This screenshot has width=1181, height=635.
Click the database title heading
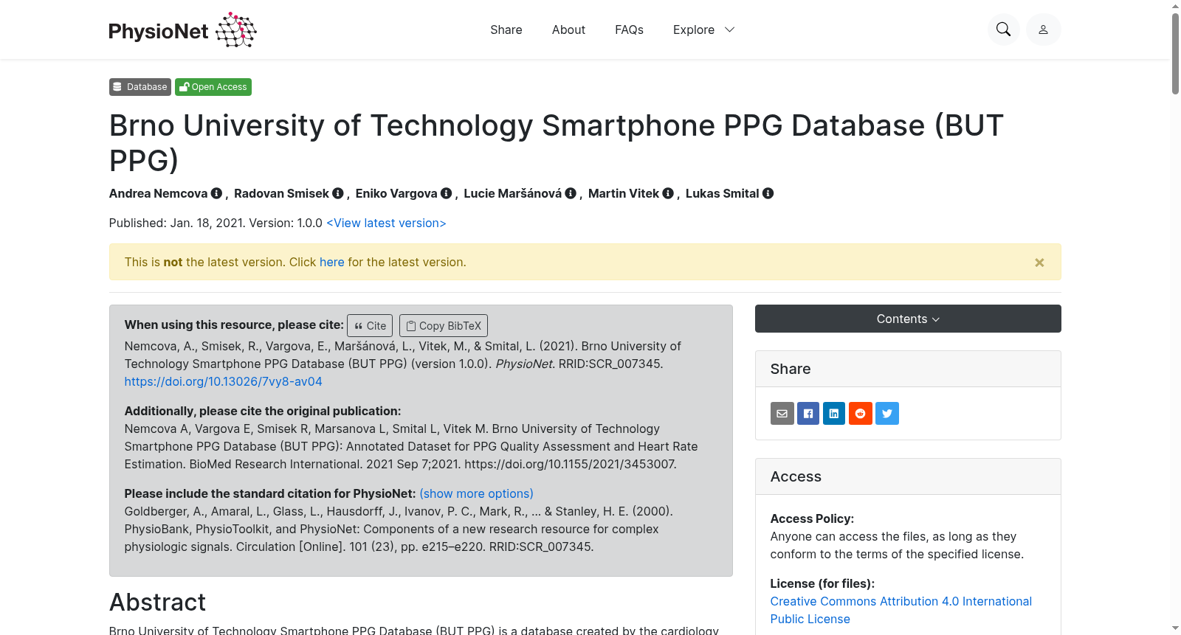(557, 142)
